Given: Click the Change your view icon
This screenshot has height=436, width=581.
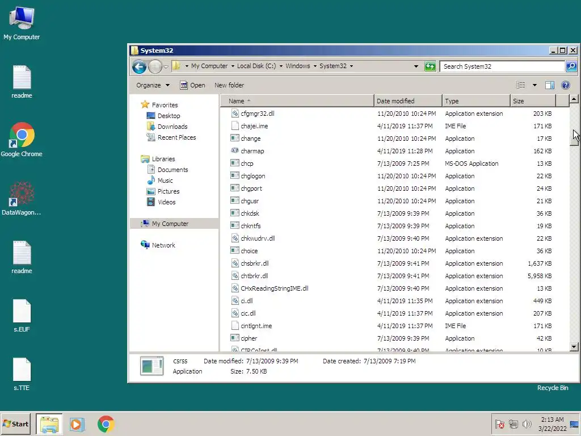Looking at the screenshot, I should tap(521, 85).
